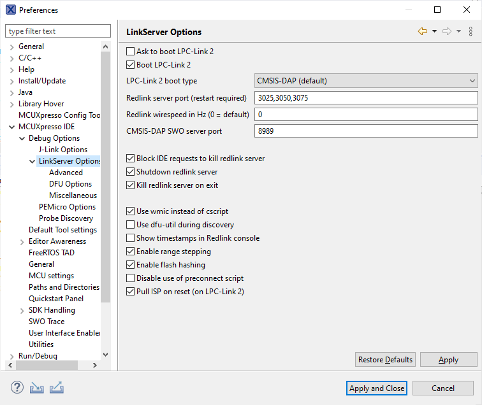
Task: Toggle Show timestamps in Redlink console
Action: pyautogui.click(x=131, y=238)
